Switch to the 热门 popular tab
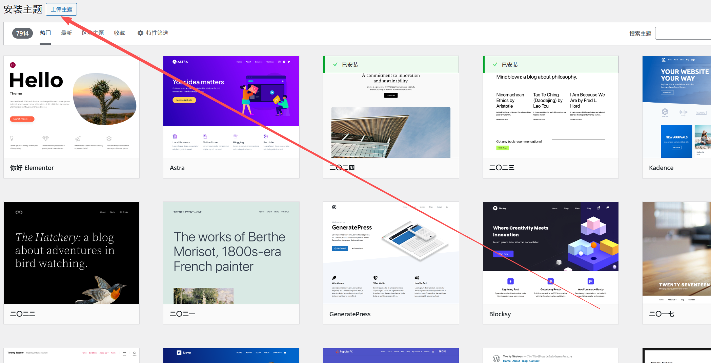 45,33
